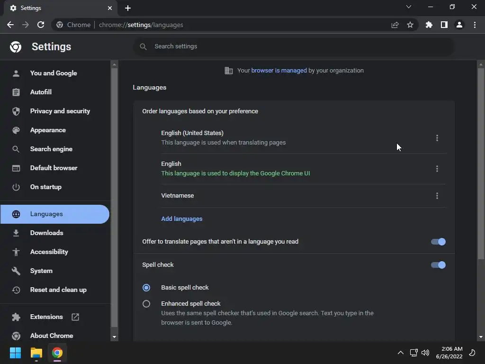
Task: Open more actions for English (United States)
Action: (x=437, y=138)
